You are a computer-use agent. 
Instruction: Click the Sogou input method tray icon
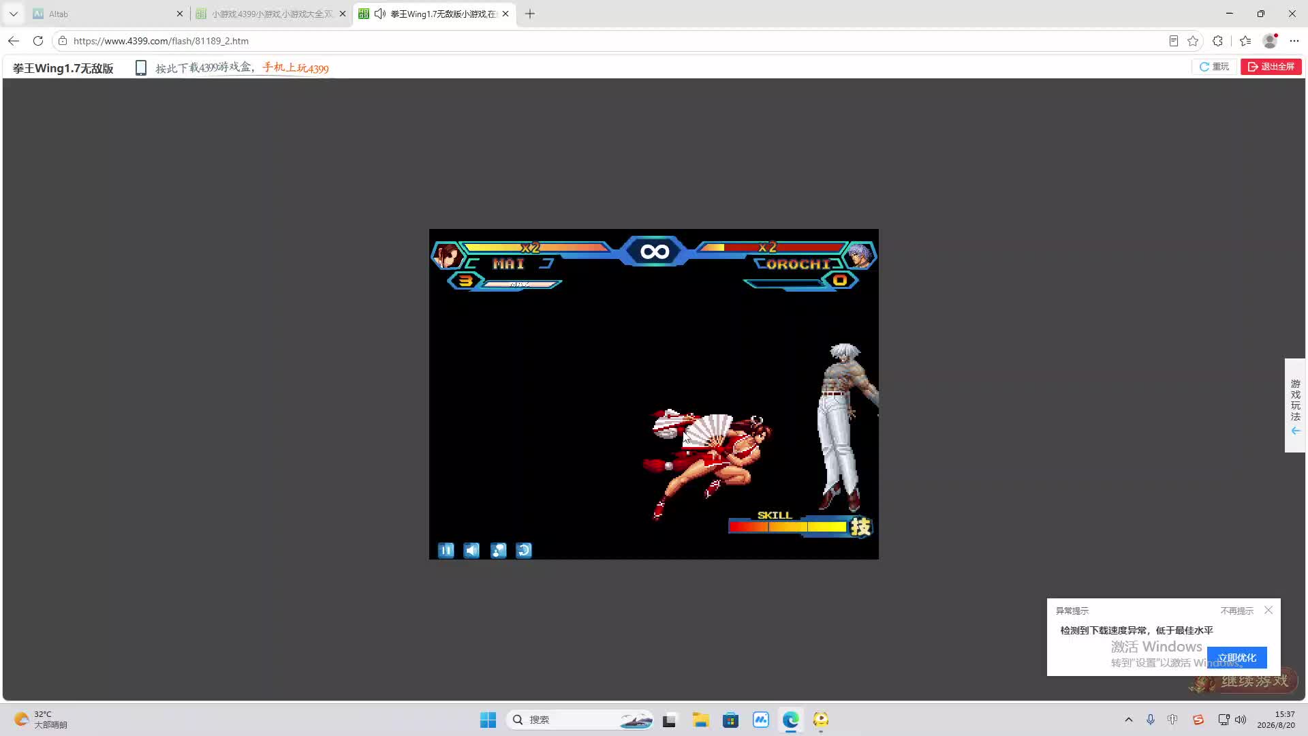[x=1198, y=720]
